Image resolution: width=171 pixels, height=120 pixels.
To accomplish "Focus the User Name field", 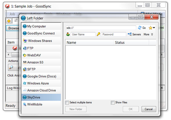I will (83, 34).
